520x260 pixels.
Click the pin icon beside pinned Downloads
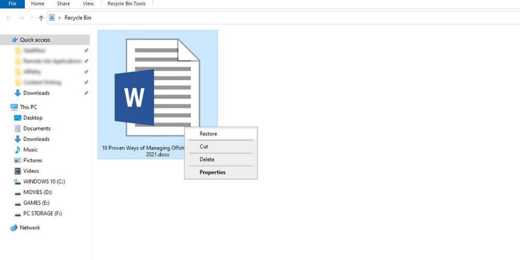pyautogui.click(x=86, y=93)
